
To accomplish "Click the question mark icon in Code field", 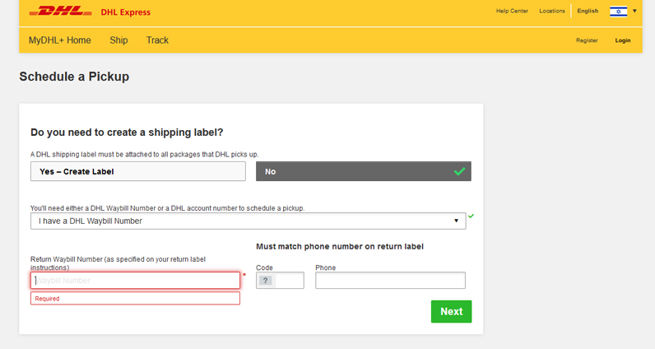I will click(265, 281).
